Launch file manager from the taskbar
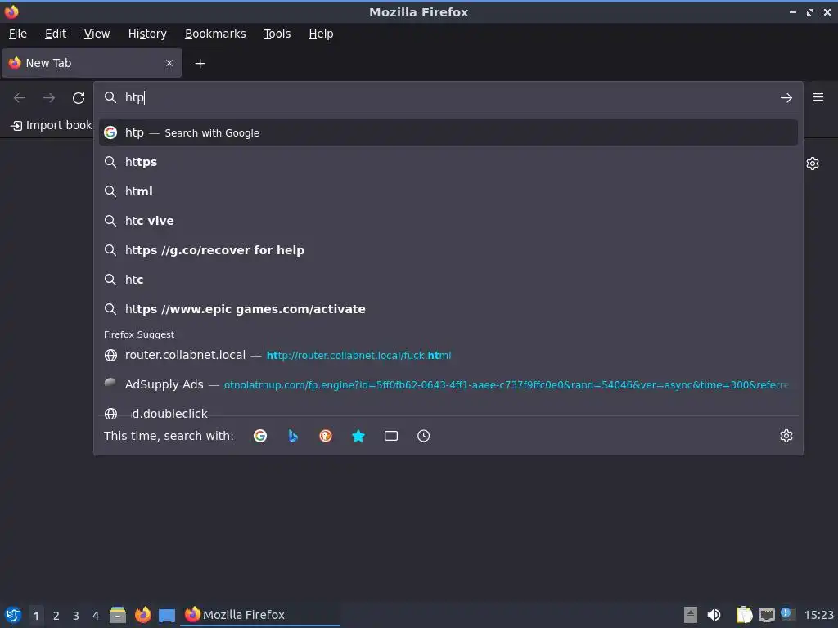The height and width of the screenshot is (628, 838). [x=118, y=615]
